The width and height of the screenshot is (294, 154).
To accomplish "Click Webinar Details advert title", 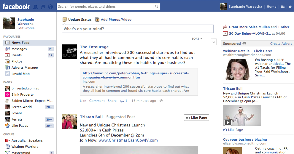I will (x=247, y=51).
